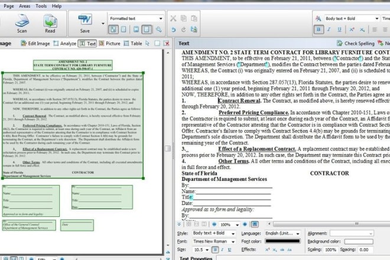Click the Scaling field showing 100%
This screenshot has width=390, height=260.
[330, 249]
